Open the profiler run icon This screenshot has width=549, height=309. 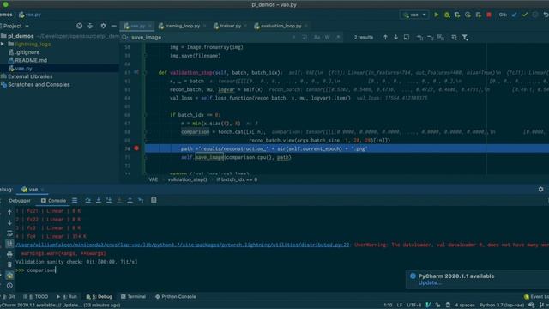(x=468, y=15)
